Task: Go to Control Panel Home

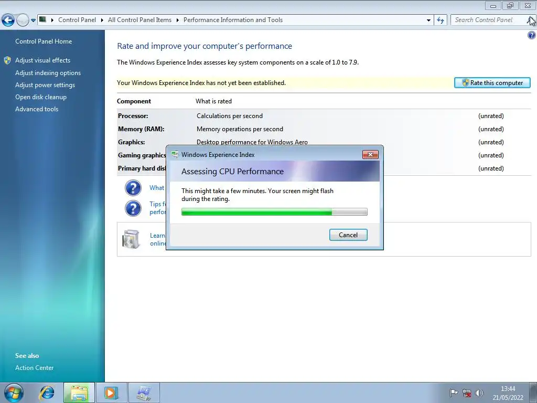Action: tap(44, 41)
